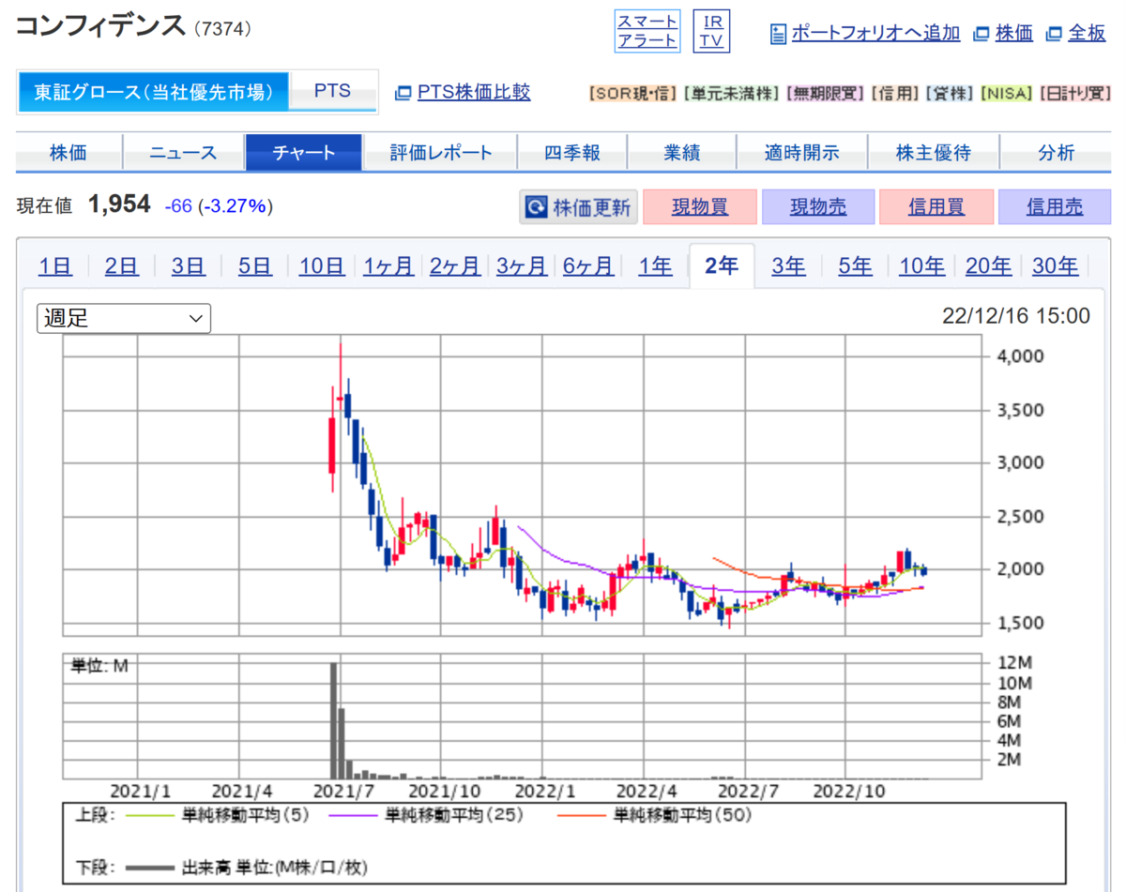
Task: Click the portfolio add document icon
Action: (x=778, y=34)
